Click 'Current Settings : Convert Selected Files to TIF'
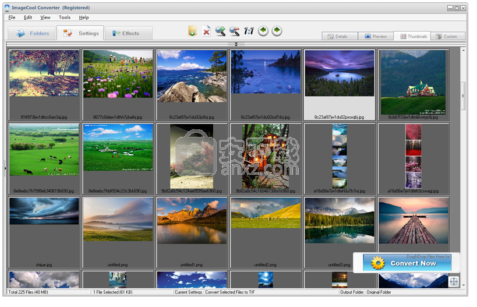477x307 pixels. tap(215, 292)
